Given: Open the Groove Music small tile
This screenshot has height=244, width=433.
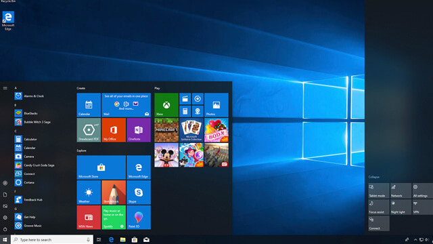Looking at the screenshot, I should (198, 99).
